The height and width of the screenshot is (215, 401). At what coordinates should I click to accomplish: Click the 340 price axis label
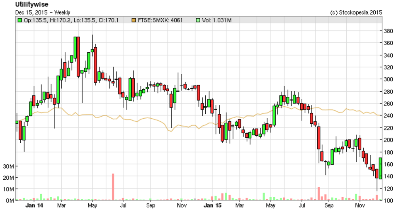(388, 55)
